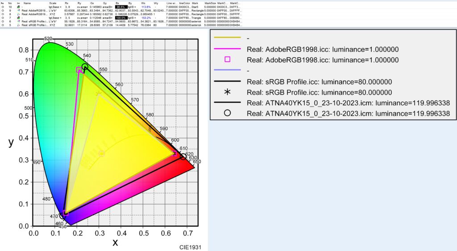The image size is (457, 251).
Task: Click the Star5 mark cell
Action: (195, 7)
